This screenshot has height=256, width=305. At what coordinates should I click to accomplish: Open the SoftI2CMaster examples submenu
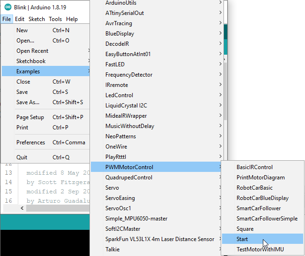156,229
